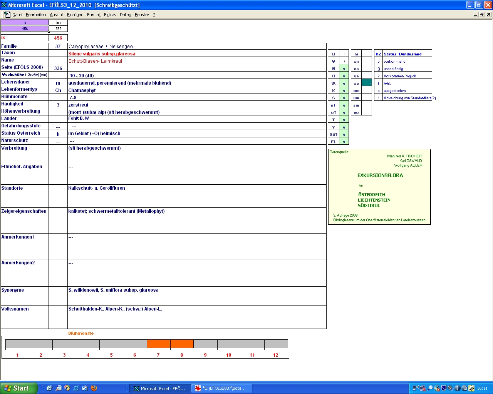The height and width of the screenshot is (394, 493).
Task: Select the synonyms cell 'S. willdenowii'
Action: click(197, 296)
